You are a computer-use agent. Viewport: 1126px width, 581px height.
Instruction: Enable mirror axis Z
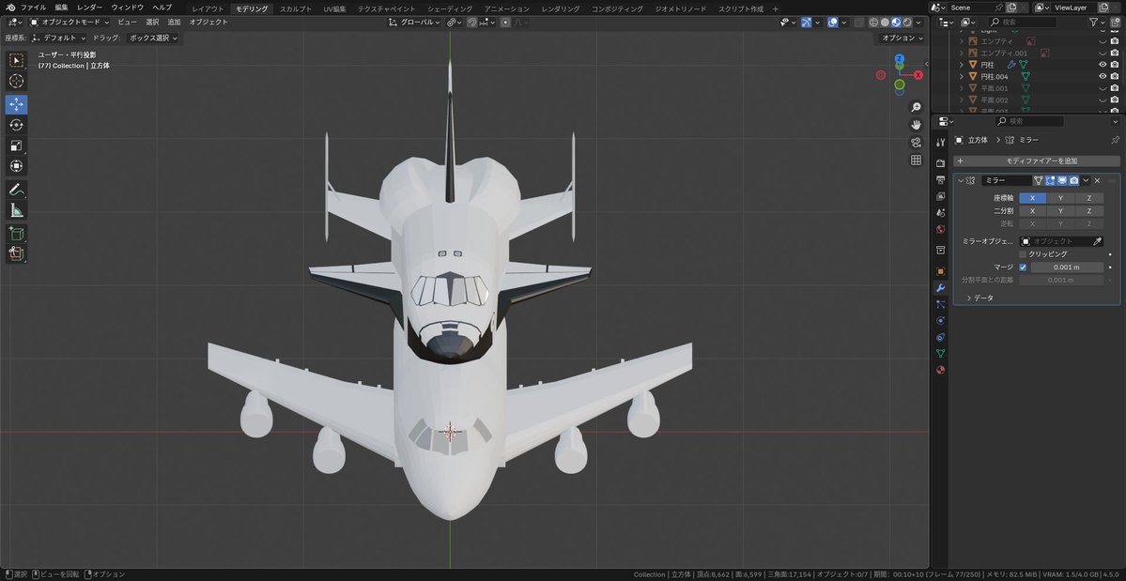point(1088,198)
